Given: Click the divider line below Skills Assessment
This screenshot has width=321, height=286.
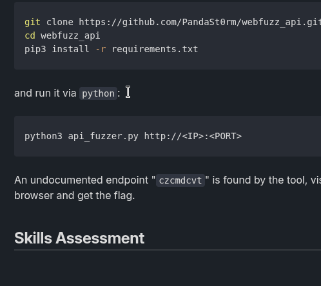Looking at the screenshot, I should point(168,250).
